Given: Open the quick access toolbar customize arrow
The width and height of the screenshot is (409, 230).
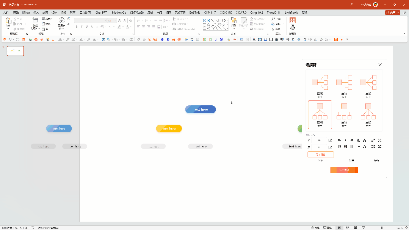Looking at the screenshot, I should coord(347,39).
